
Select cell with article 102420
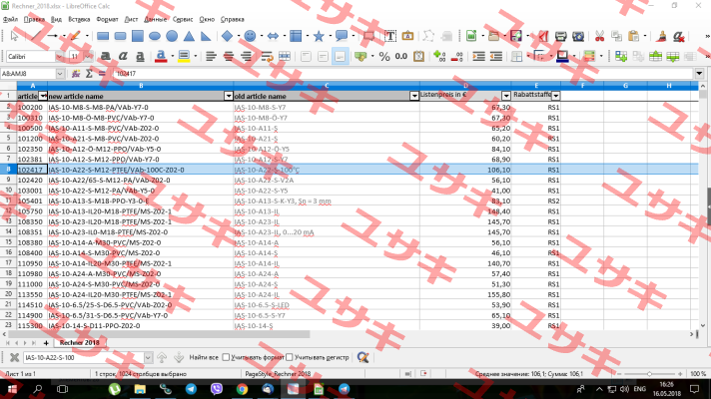pyautogui.click(x=32, y=181)
